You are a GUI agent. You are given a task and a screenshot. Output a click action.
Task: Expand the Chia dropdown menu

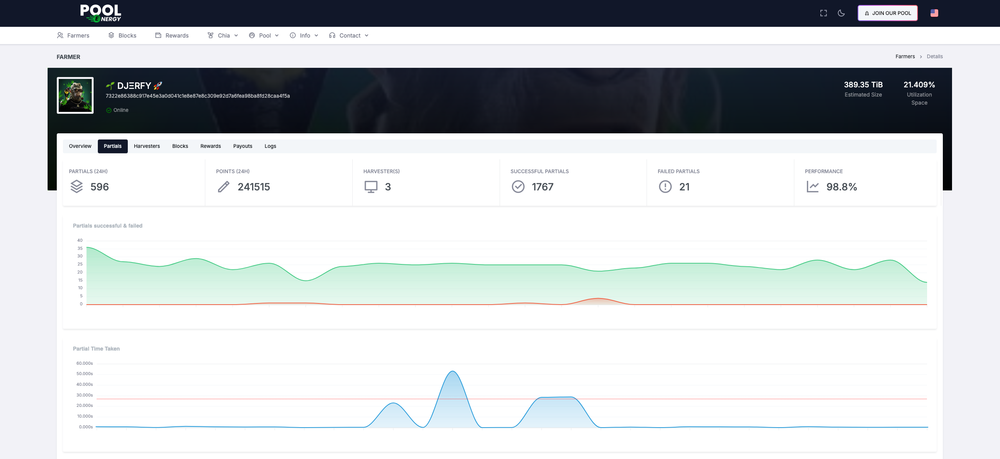point(223,35)
